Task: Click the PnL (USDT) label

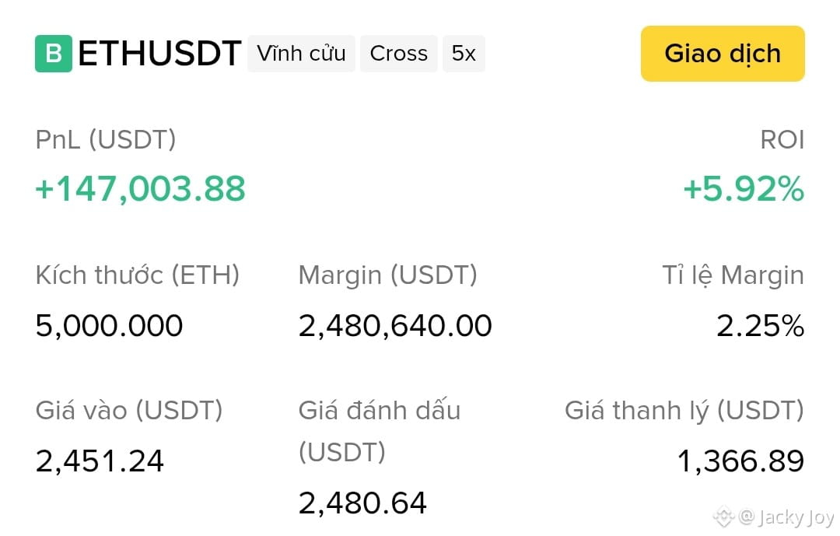Action: click(x=106, y=140)
